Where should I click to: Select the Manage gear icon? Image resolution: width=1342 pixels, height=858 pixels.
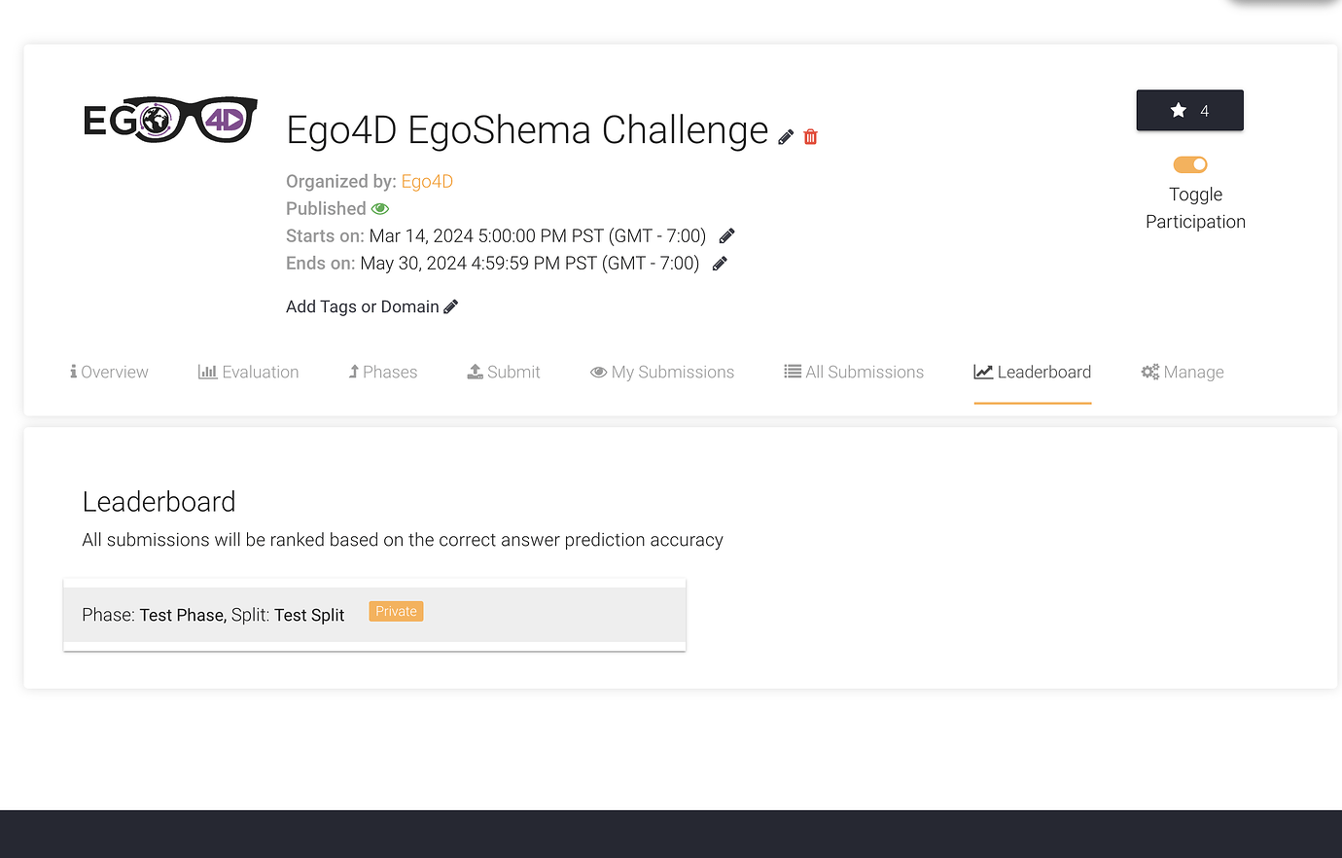[1149, 371]
